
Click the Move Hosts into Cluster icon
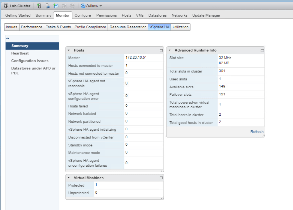[48, 6]
